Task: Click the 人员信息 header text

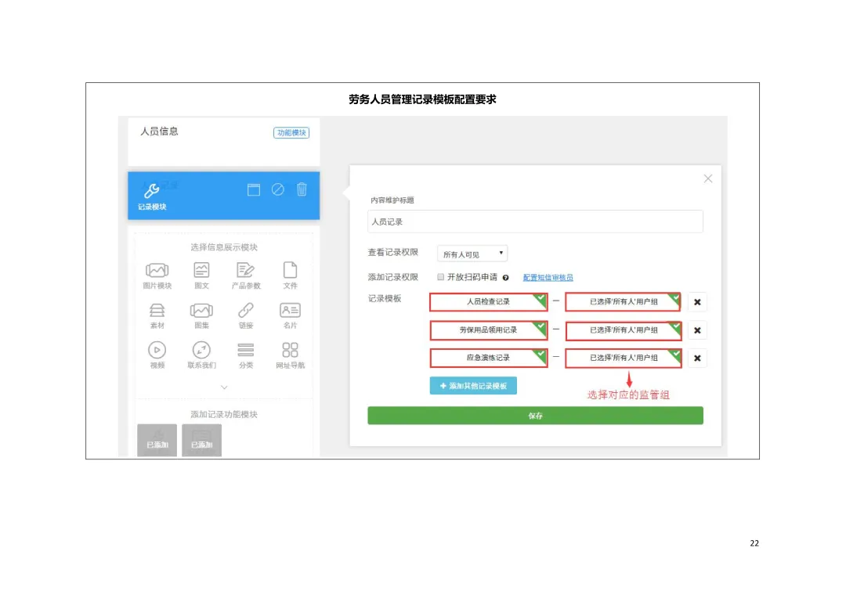Action: (x=159, y=131)
